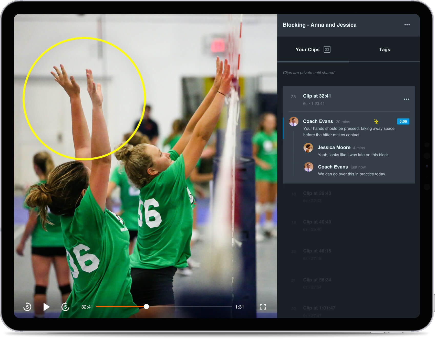Enter fullscreen mode
This screenshot has width=435, height=339.
coord(263,306)
